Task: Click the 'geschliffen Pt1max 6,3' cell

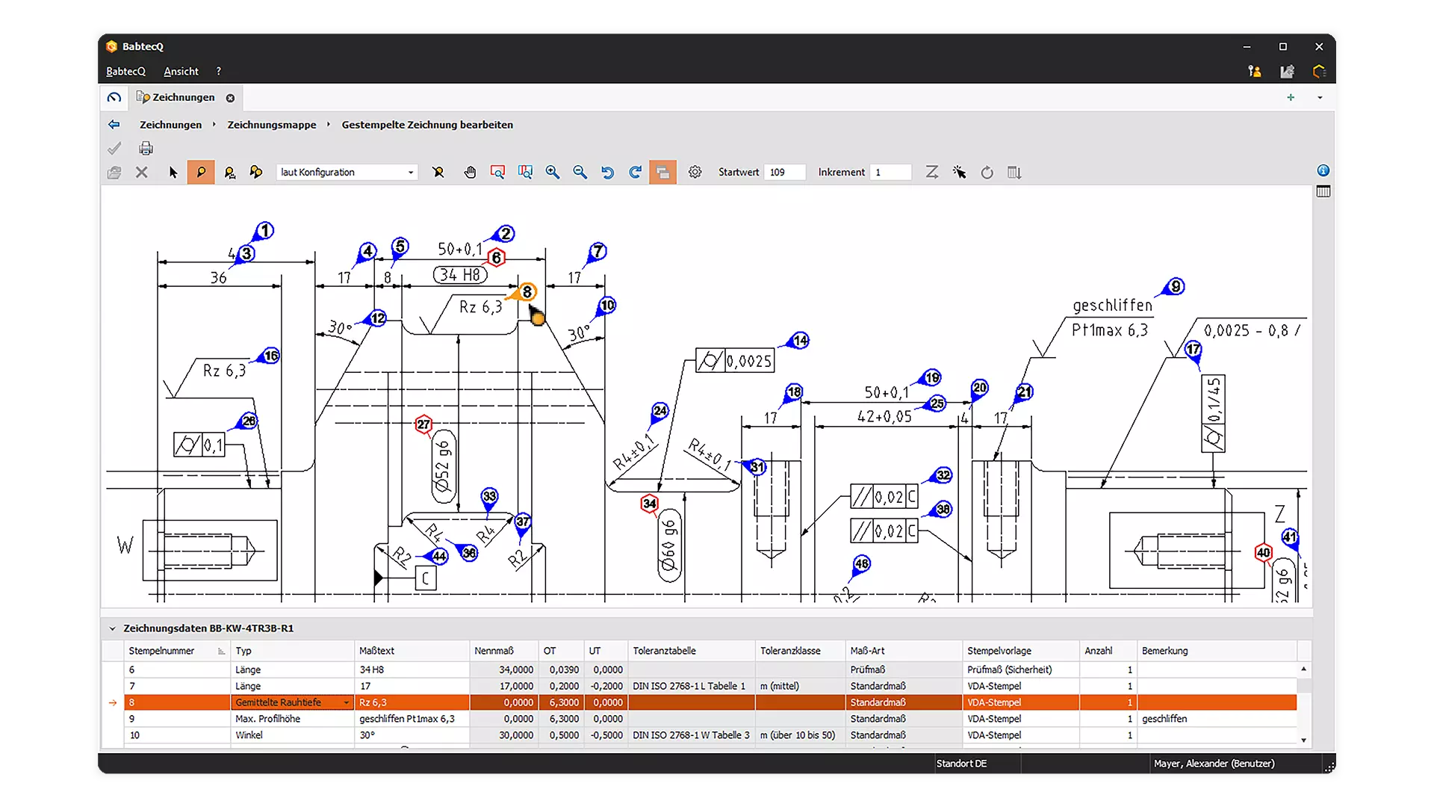Action: point(412,719)
